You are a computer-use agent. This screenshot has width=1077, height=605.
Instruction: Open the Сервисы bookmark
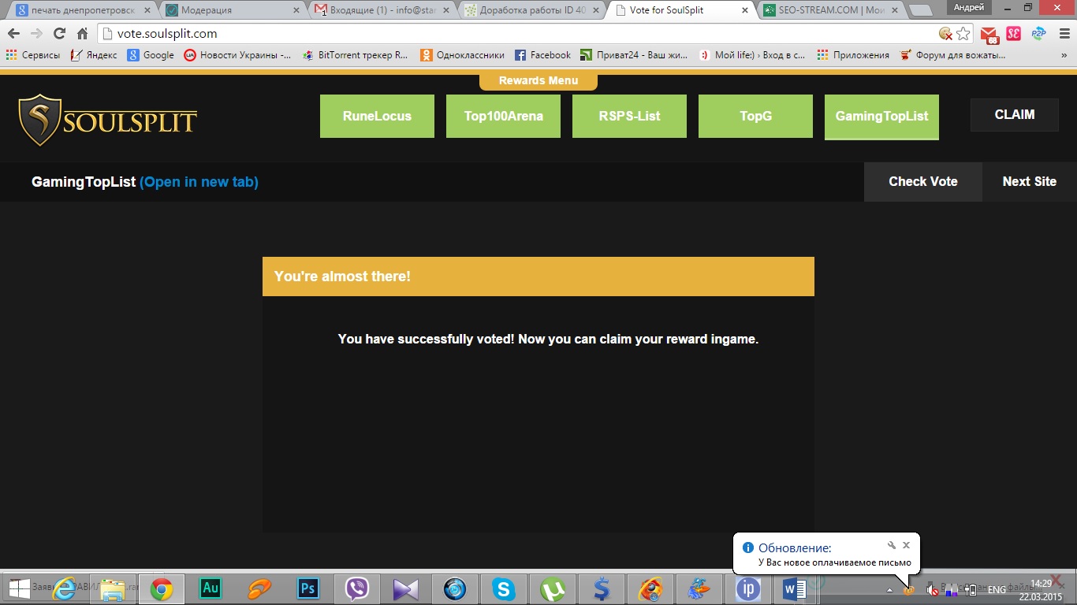tap(32, 55)
